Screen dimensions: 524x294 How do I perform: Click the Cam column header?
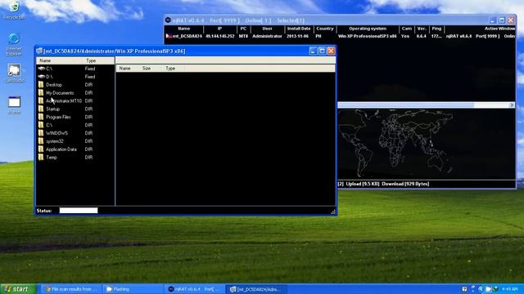(407, 29)
